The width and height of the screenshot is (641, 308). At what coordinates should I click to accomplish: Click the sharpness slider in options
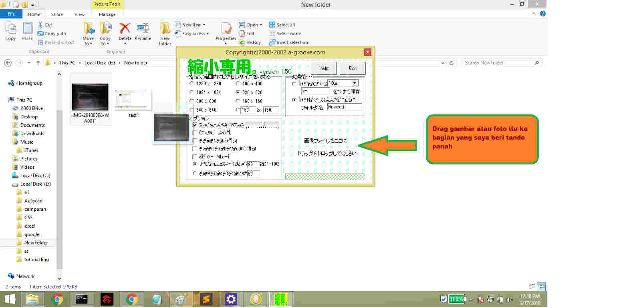pos(262,125)
